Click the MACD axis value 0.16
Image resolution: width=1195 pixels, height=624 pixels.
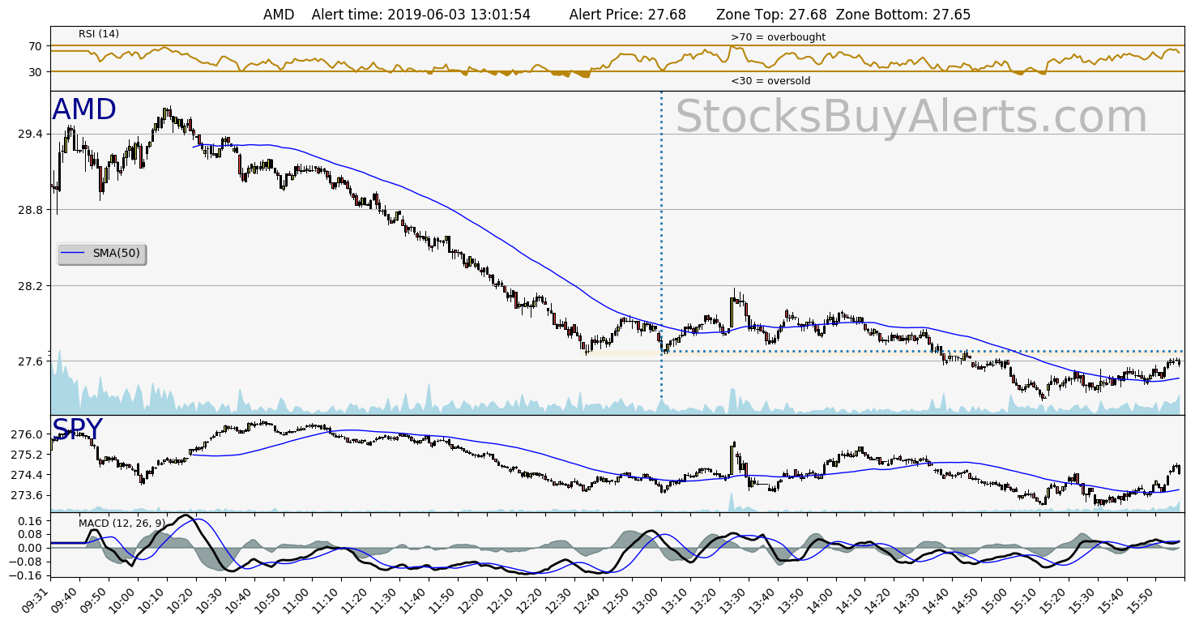pos(32,520)
